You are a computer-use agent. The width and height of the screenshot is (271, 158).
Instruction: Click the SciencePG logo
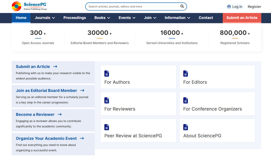click(28, 6)
